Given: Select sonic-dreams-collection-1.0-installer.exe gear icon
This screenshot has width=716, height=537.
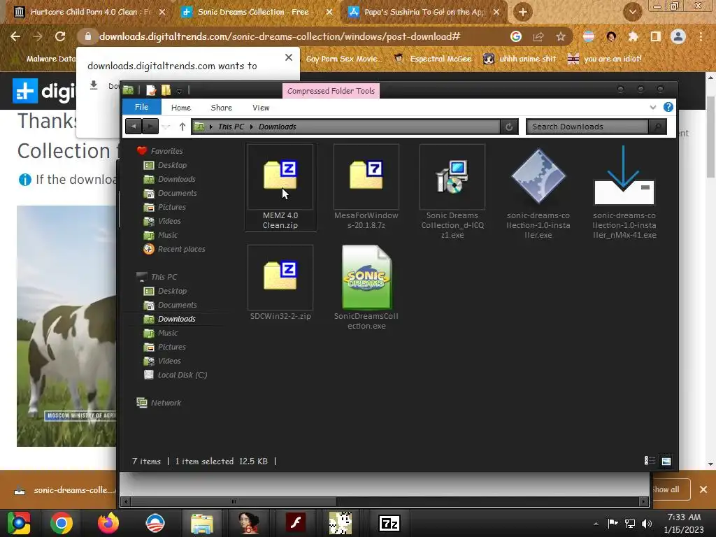Looking at the screenshot, I should (x=538, y=176).
